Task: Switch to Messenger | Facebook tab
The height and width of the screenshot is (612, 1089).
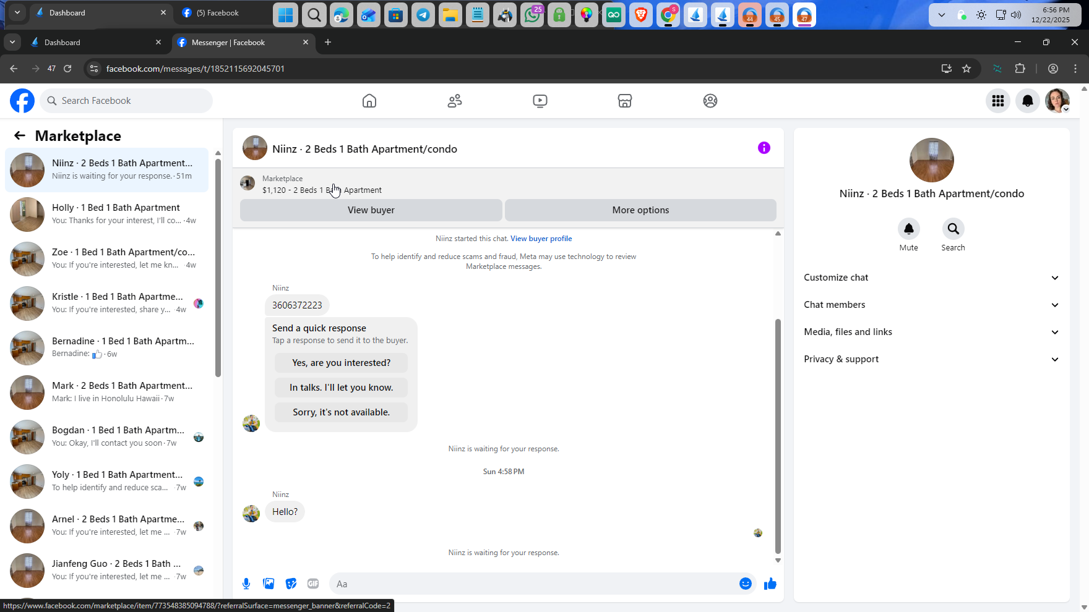Action: click(x=243, y=42)
